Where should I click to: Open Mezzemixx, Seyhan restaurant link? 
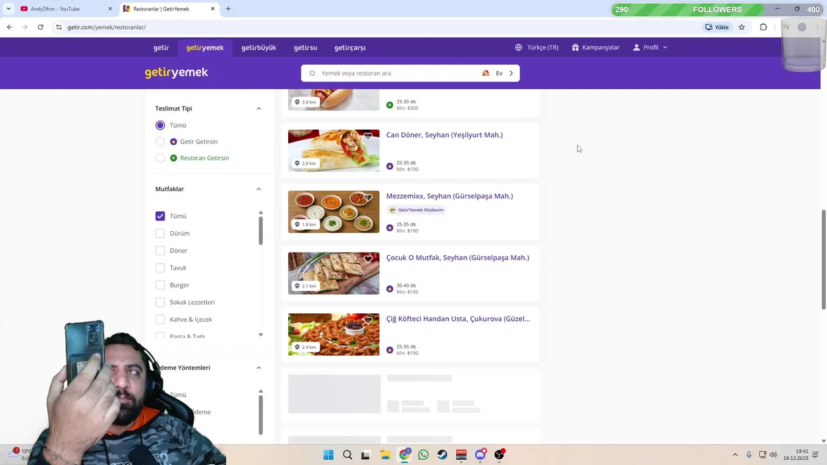(450, 196)
